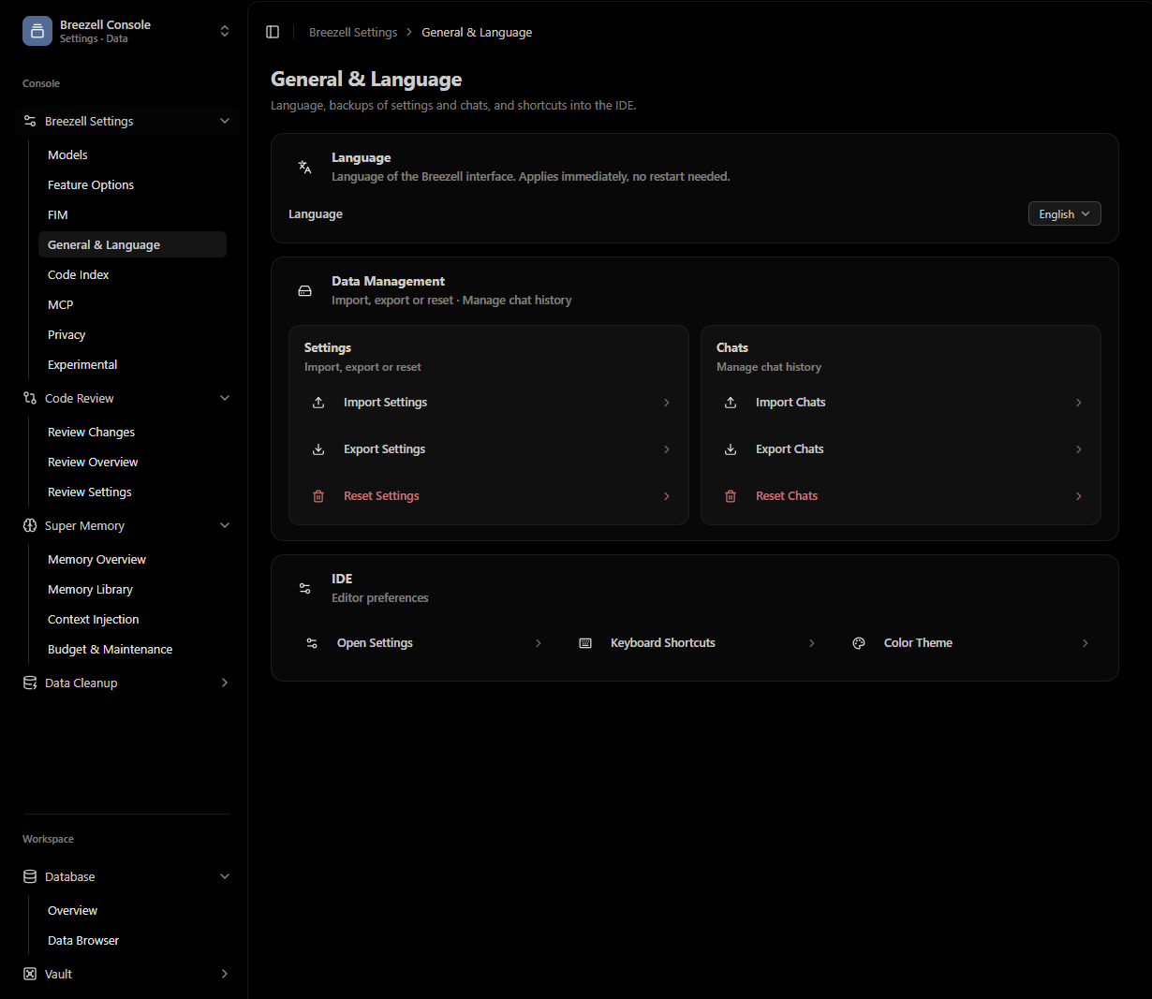Click the Super Memory brain icon

point(30,525)
